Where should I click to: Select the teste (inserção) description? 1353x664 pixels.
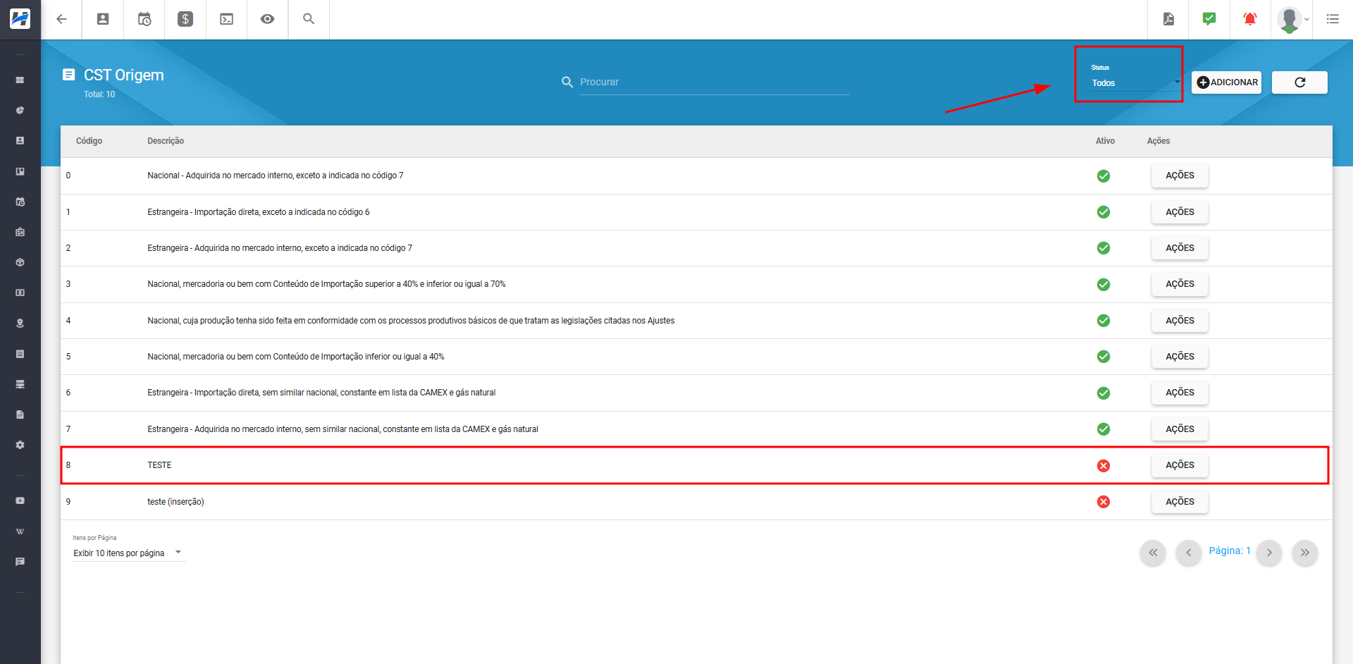click(x=175, y=502)
